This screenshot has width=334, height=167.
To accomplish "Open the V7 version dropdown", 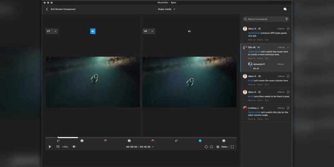I will (52, 31).
